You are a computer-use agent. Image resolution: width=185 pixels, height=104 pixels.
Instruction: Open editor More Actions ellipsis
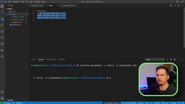182,5
